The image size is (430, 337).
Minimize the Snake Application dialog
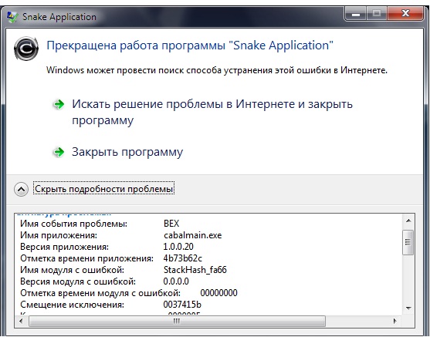pyautogui.click(x=355, y=13)
